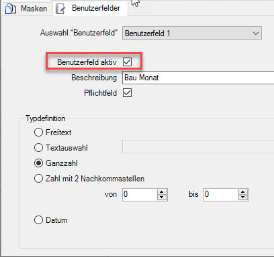Viewport: 274px width, 257px height.
Task: Decrease the von value with down arrow
Action: pos(162,197)
